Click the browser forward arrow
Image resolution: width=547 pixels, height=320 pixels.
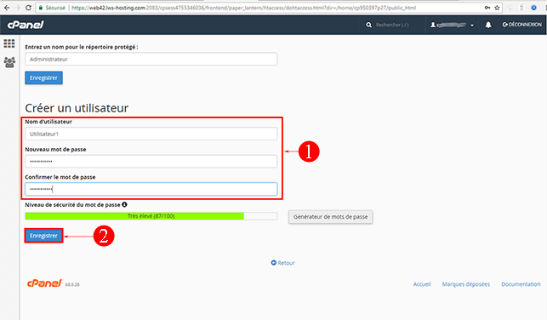(18, 8)
